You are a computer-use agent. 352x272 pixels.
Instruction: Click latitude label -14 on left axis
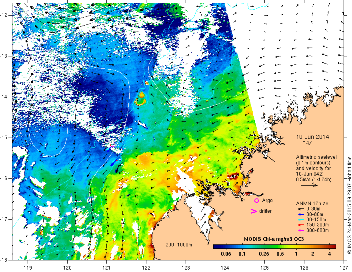click(4, 97)
